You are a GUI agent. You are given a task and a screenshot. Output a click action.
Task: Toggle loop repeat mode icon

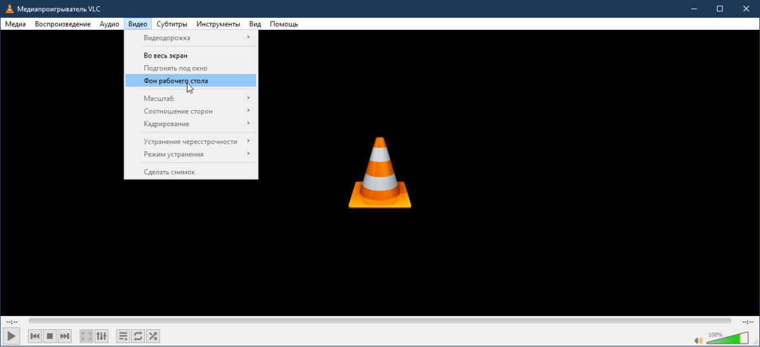point(138,336)
